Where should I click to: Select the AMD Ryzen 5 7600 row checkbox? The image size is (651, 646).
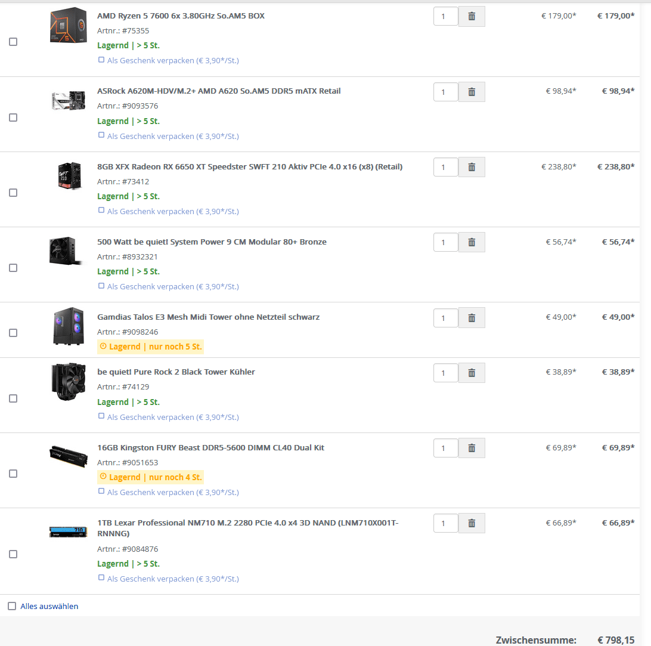[x=13, y=42]
